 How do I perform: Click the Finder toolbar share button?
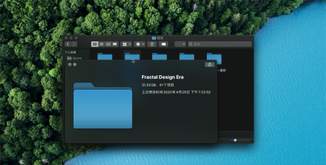(x=152, y=44)
